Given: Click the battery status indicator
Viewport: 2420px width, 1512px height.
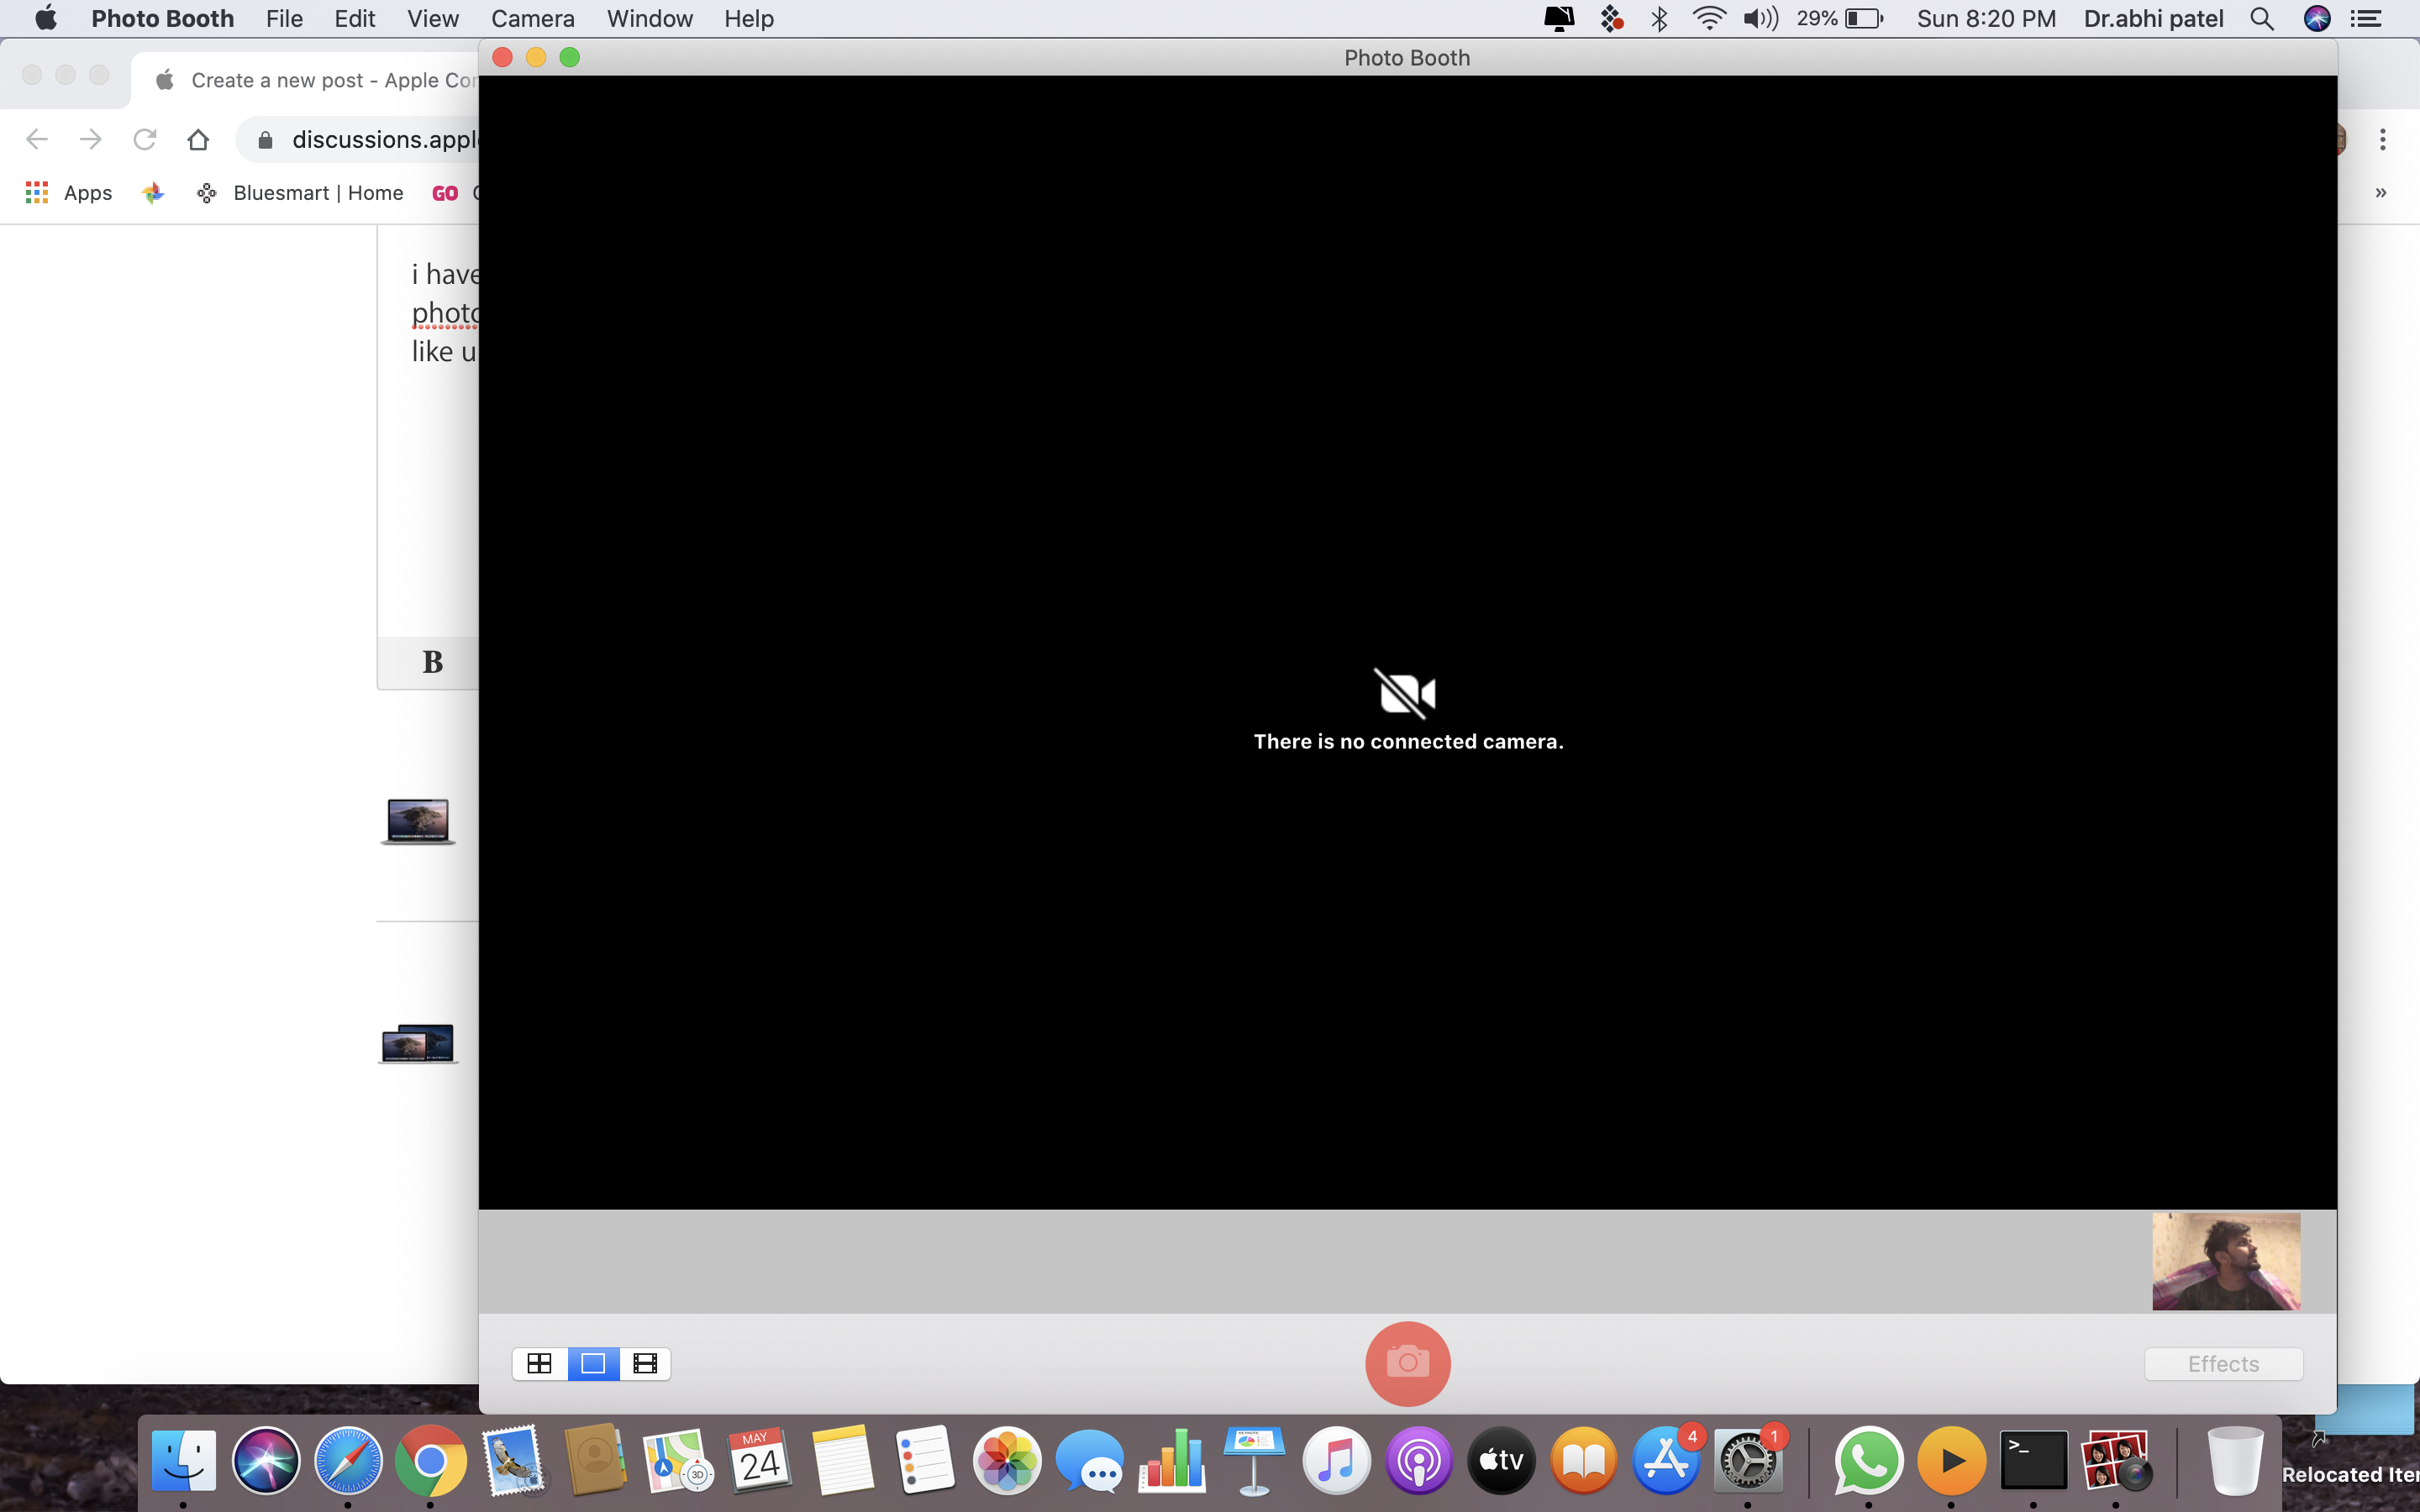Looking at the screenshot, I should coord(1863,19).
